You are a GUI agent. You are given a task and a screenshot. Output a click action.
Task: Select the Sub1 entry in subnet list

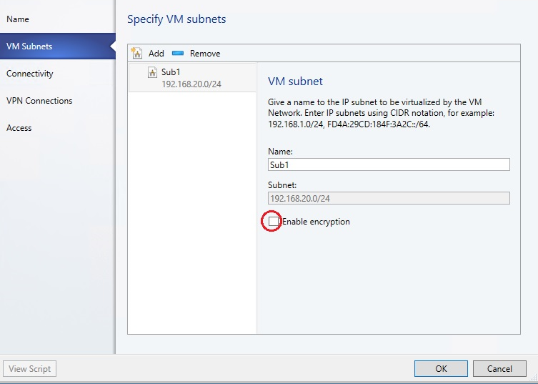[192, 78]
